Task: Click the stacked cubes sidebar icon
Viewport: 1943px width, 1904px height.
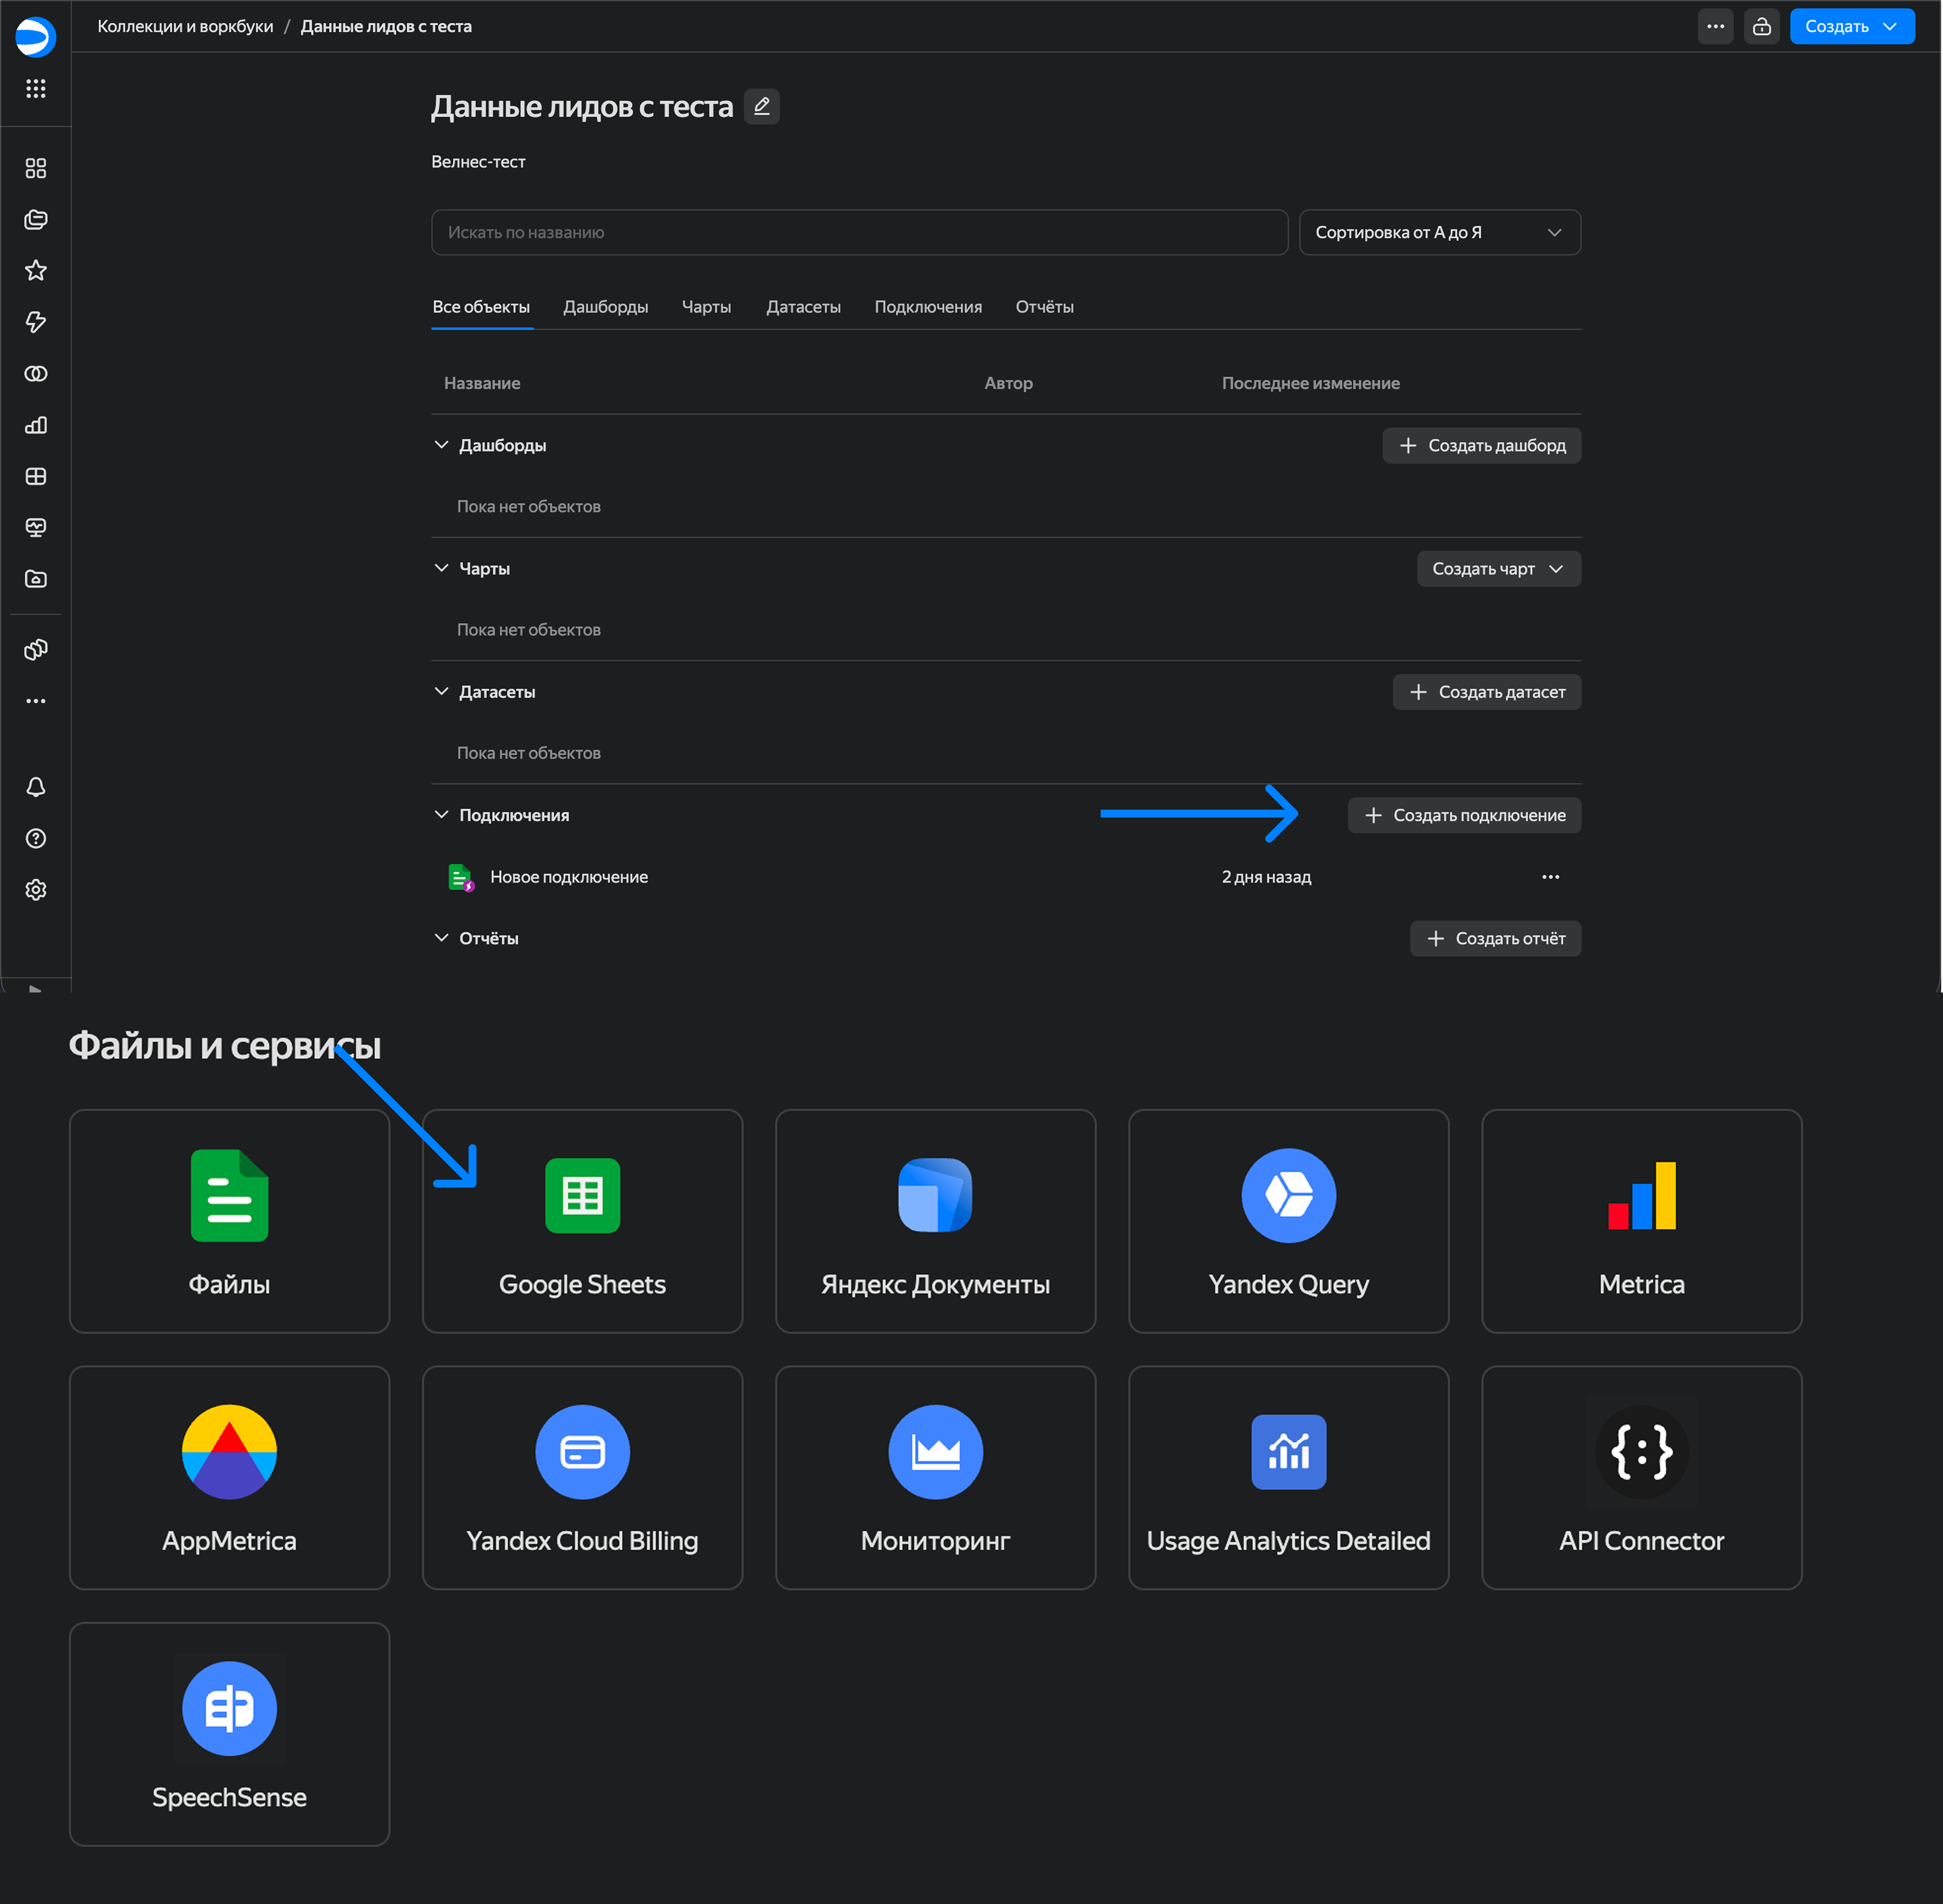Action: point(36,650)
